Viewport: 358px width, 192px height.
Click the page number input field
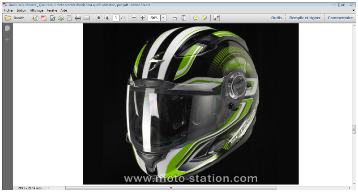116,18
